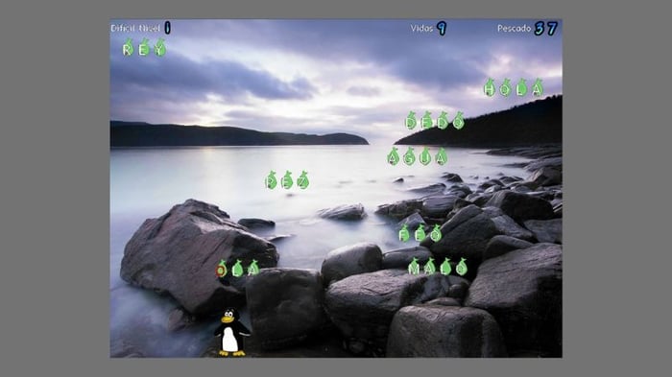Screen dimensions: 672x377
Task: Click the G fish in AGUA
Action: pyautogui.click(x=409, y=156)
